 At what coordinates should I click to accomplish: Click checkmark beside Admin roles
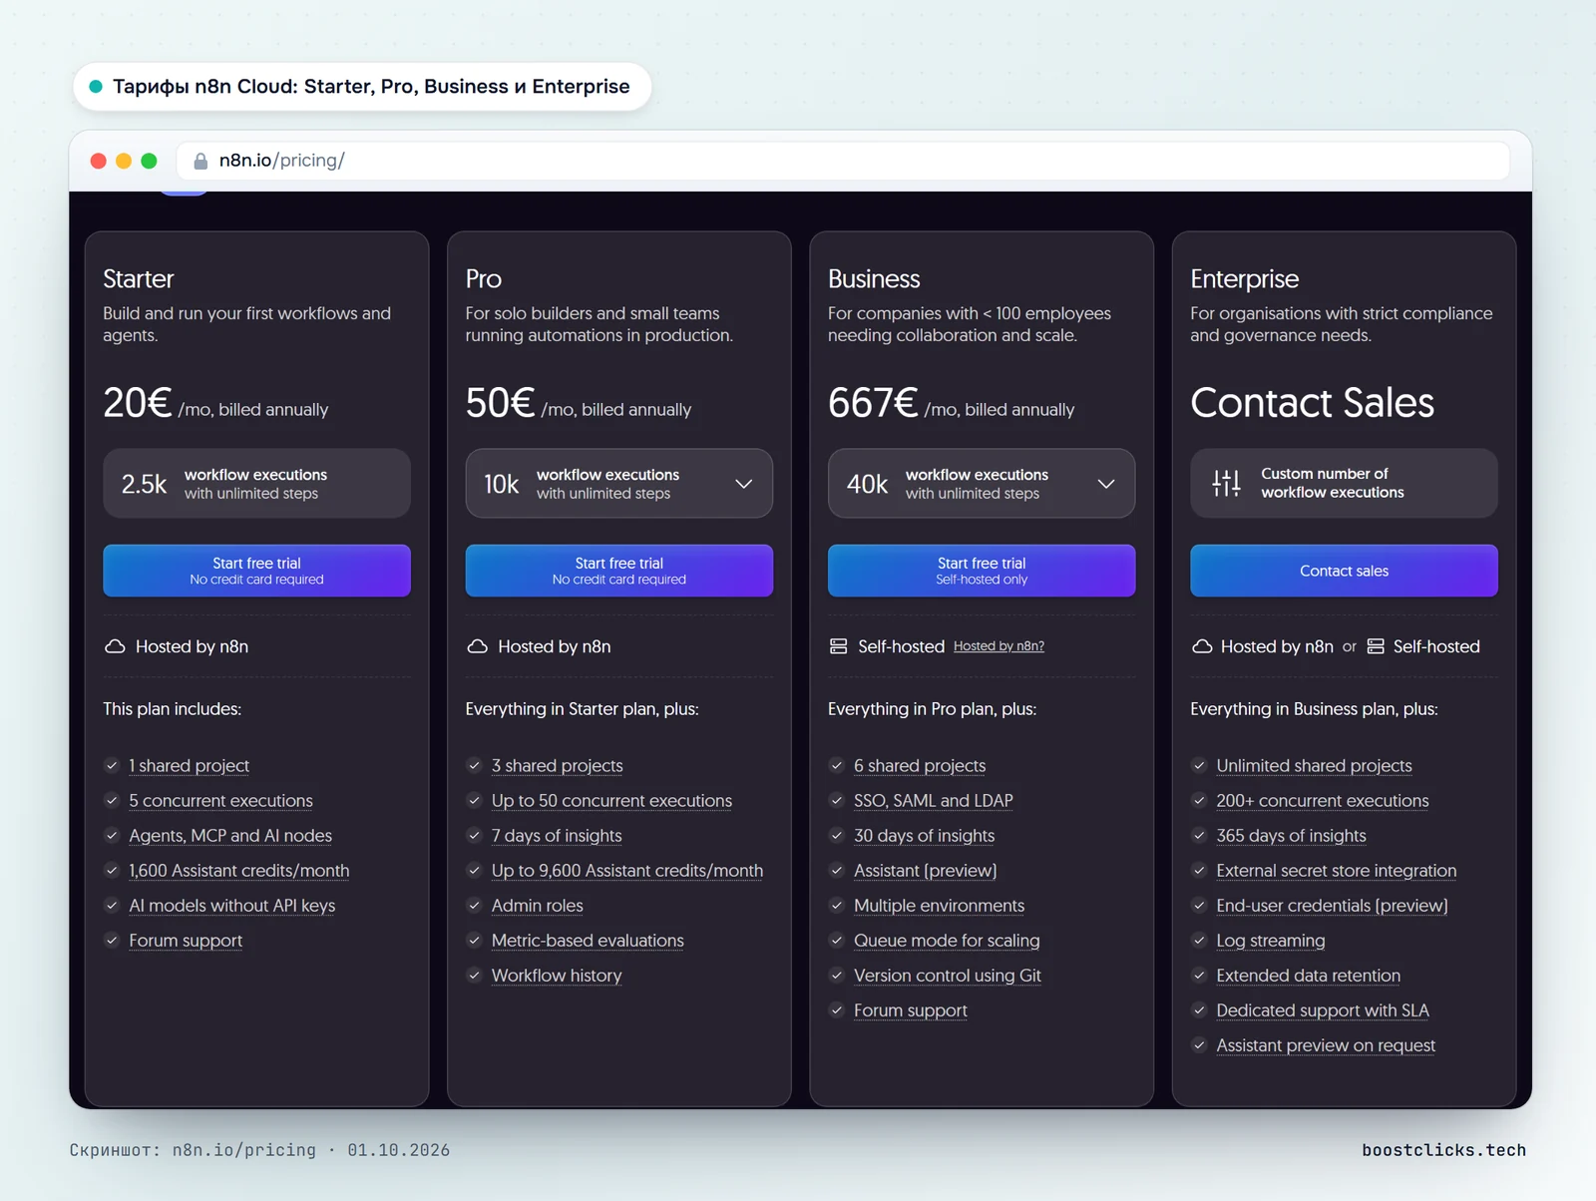click(474, 905)
